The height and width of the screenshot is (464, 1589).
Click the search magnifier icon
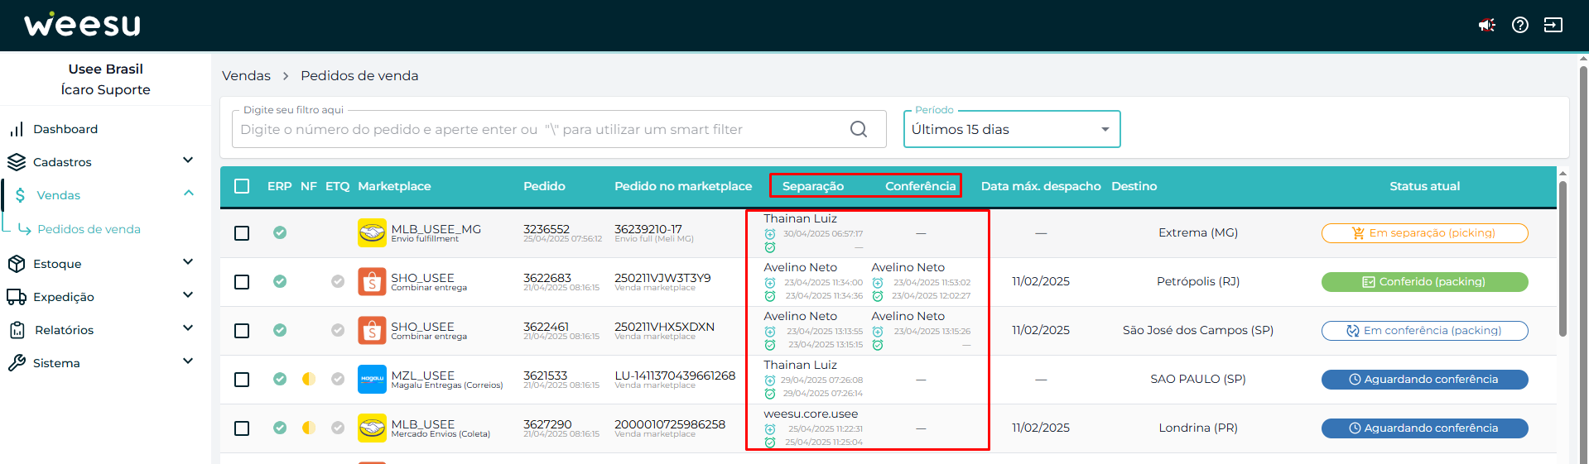[x=859, y=129]
